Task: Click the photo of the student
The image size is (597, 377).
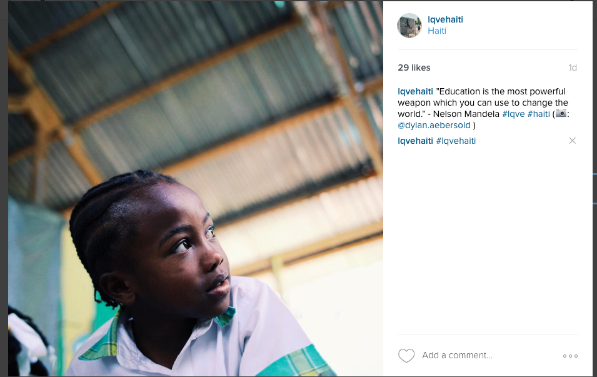Action: [x=195, y=189]
